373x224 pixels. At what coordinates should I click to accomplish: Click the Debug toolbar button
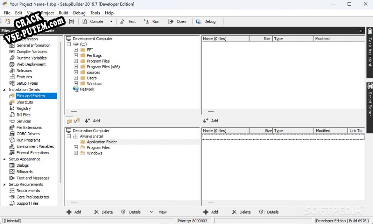tap(206, 21)
